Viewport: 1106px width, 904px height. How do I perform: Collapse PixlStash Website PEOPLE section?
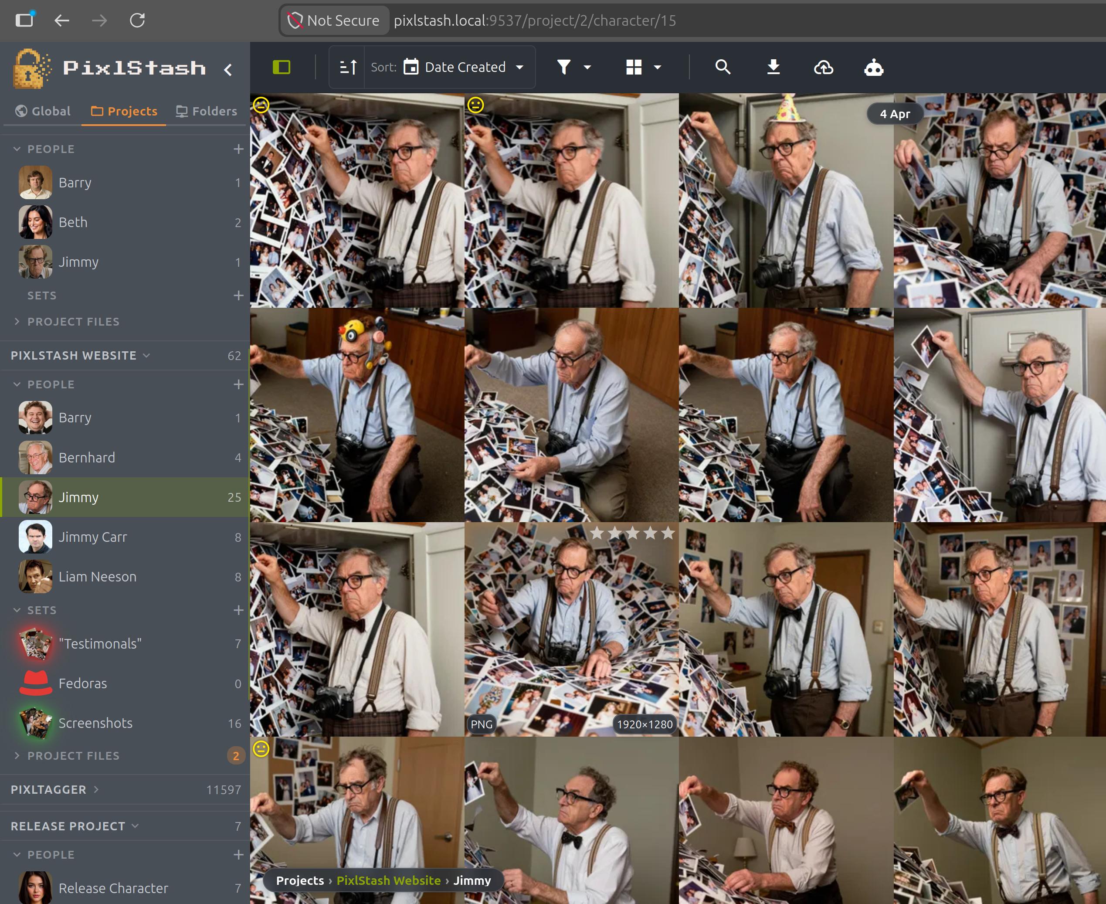click(x=17, y=384)
